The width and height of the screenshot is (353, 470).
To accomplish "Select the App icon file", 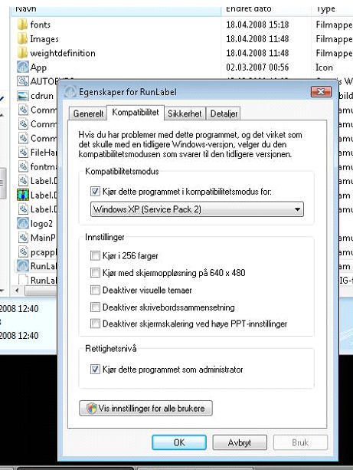I will click(x=23, y=67).
